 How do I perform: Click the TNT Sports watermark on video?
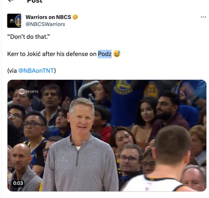coord(28,91)
